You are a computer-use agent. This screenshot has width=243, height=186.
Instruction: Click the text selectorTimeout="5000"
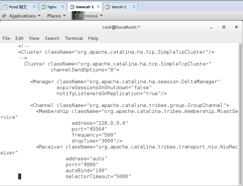98,176
